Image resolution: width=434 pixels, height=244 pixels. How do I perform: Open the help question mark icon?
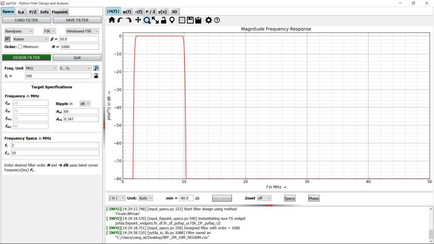point(217,20)
